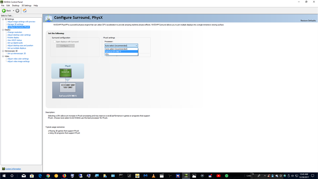Open Adjust video image settings
The width and height of the screenshot is (318, 179).
pyautogui.click(x=18, y=61)
